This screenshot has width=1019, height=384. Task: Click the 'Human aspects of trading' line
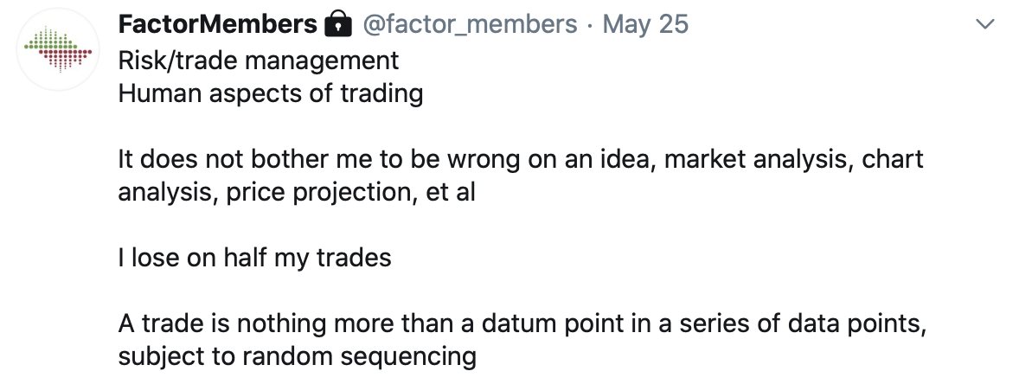[271, 93]
